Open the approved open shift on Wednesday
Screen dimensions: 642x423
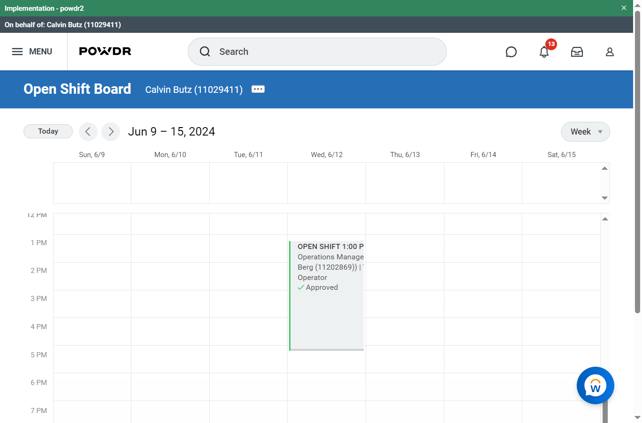pos(327,295)
